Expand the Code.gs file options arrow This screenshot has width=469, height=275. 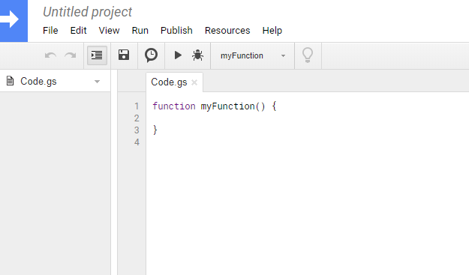click(97, 82)
